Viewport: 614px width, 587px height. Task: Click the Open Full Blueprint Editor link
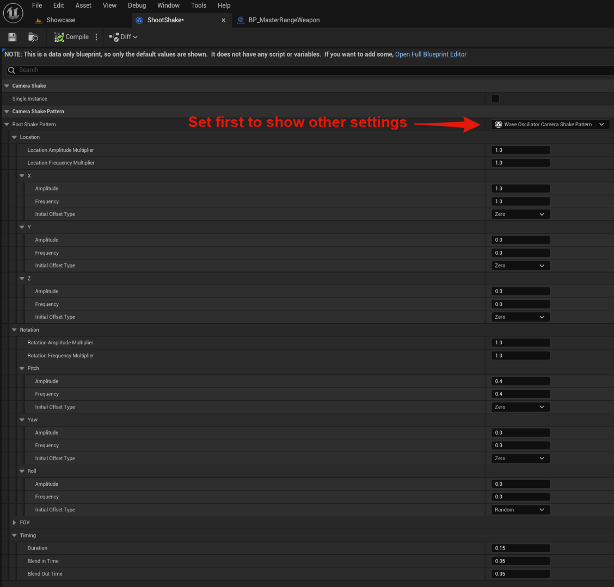click(431, 54)
